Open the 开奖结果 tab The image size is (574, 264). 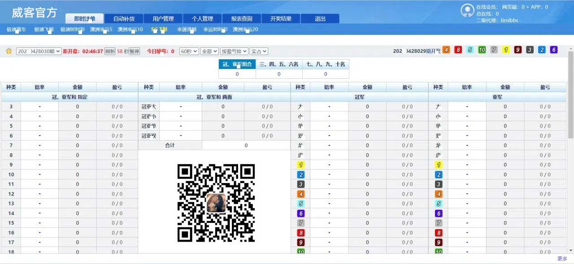(x=281, y=19)
